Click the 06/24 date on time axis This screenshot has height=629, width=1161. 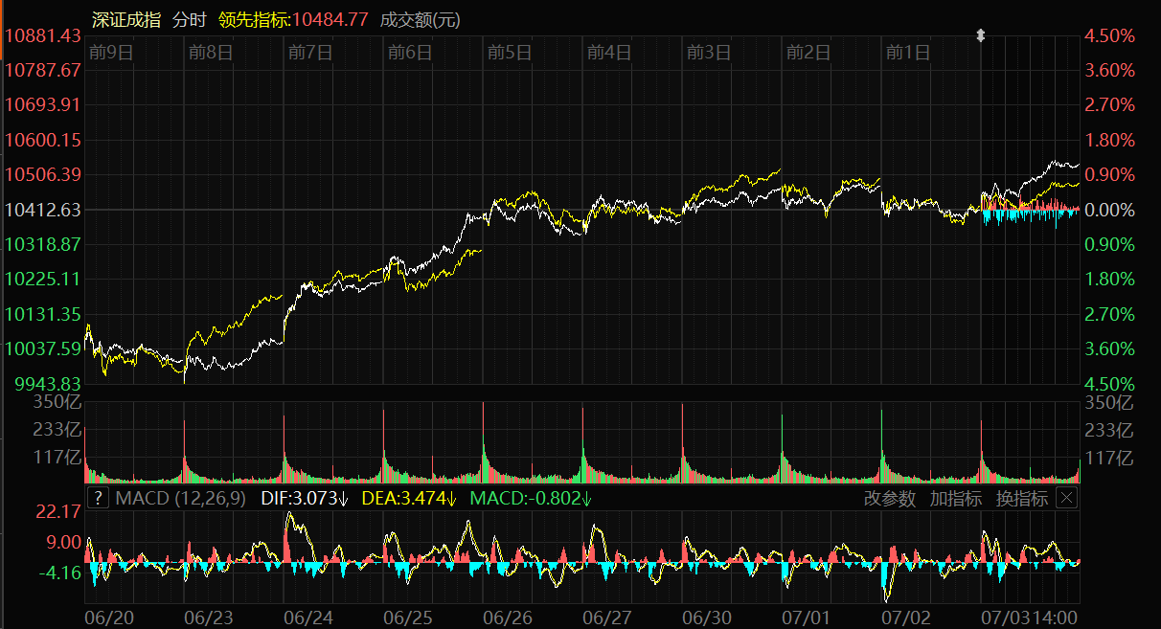click(308, 618)
